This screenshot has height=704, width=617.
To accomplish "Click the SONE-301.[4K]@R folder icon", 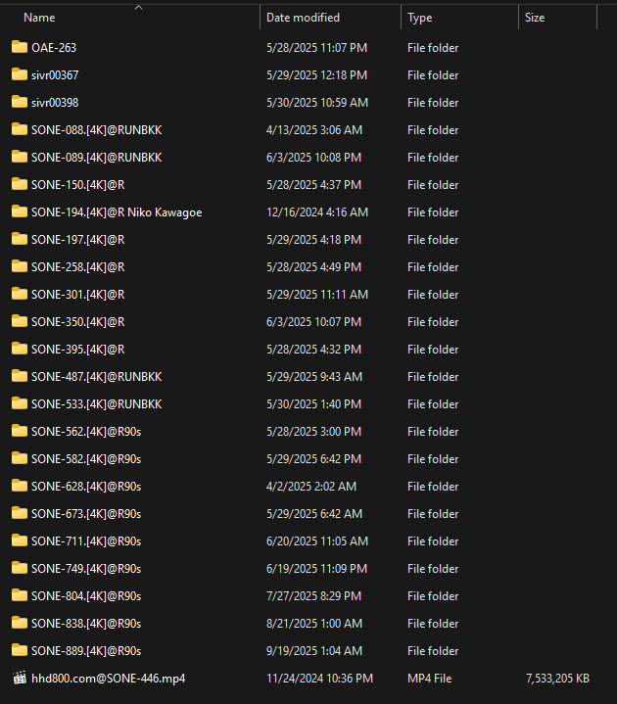I will [20, 293].
